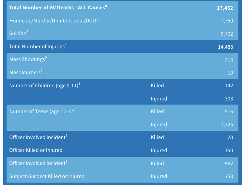
Task: Click the teens injured count 1,325
Action: pos(227,125)
